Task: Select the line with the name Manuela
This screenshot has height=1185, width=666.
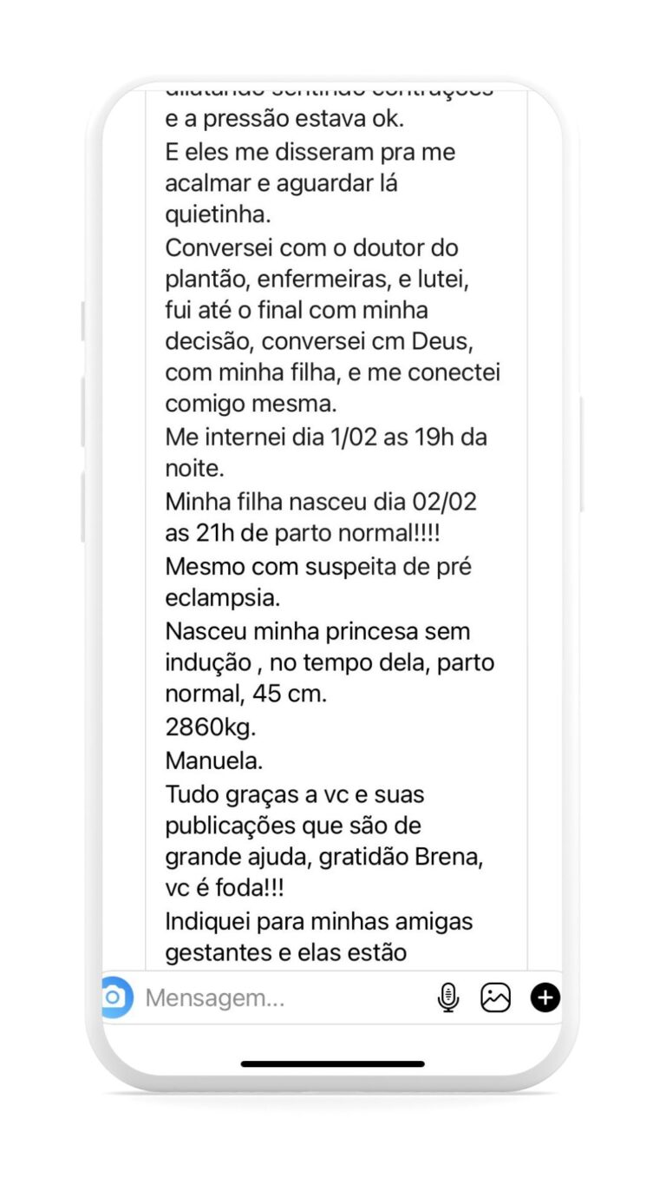Action: [x=214, y=760]
